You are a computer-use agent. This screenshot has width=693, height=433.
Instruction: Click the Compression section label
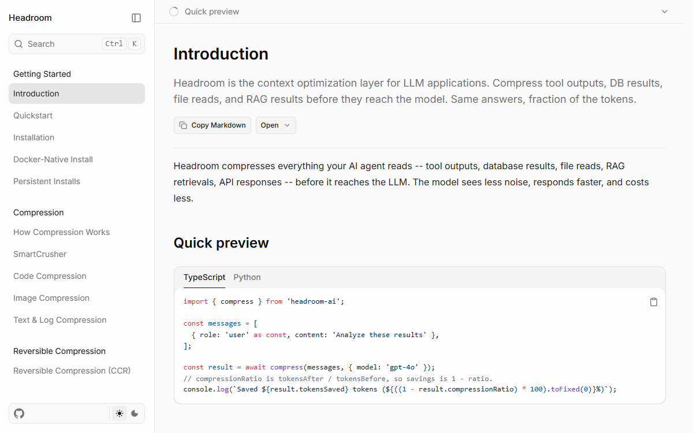coord(39,212)
